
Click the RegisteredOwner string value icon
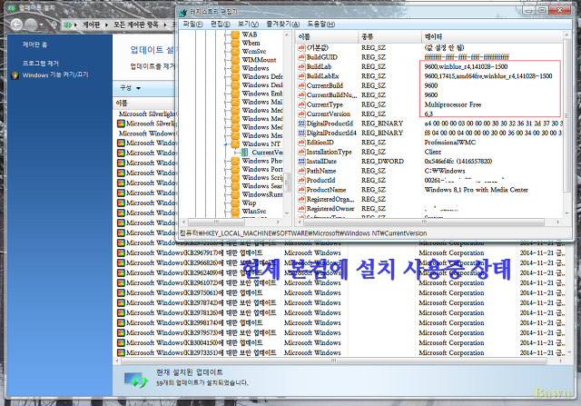click(x=301, y=209)
